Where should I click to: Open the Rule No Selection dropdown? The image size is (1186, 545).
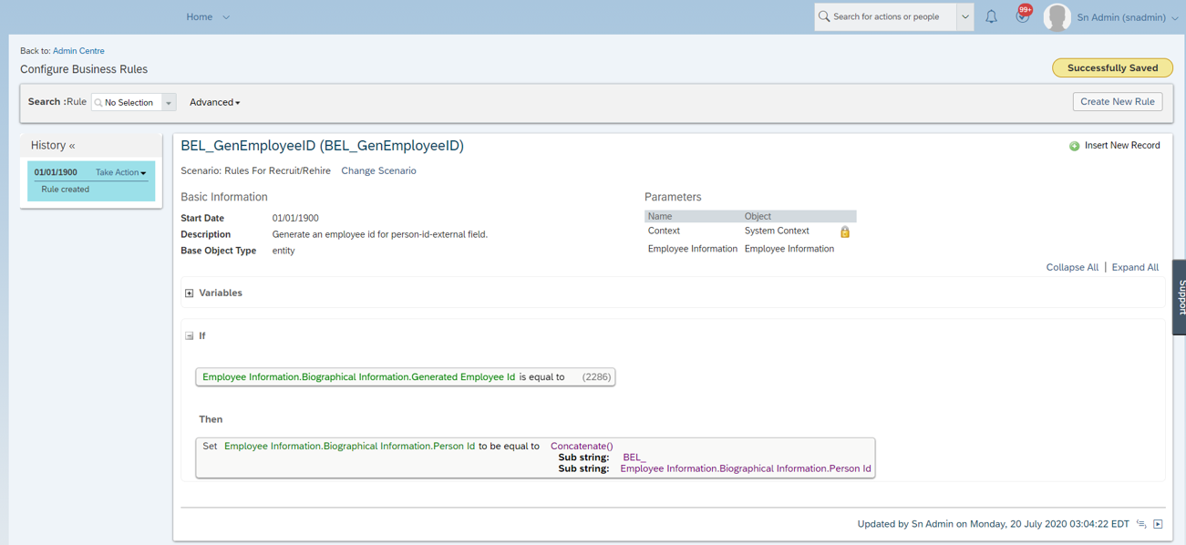[134, 103]
